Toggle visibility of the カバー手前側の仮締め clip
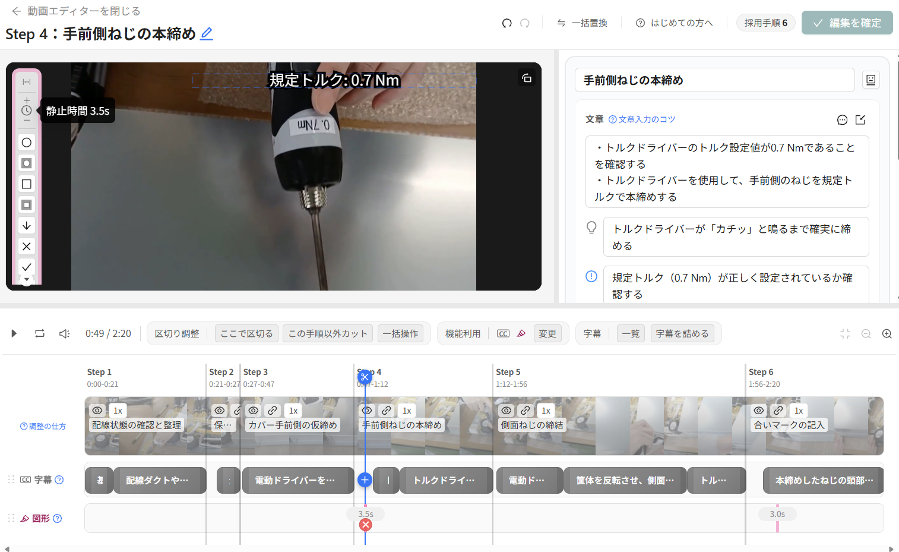The height and width of the screenshot is (552, 899). 254,411
